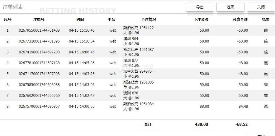Screen dimensions: 275x136
Task: Click the 时间 column header
Action: pyautogui.click(x=80, y=20)
